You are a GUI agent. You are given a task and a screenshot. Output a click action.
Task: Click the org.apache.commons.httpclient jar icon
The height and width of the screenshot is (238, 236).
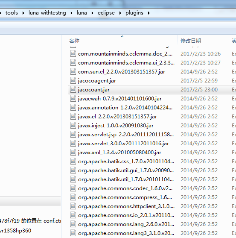tap(73, 206)
